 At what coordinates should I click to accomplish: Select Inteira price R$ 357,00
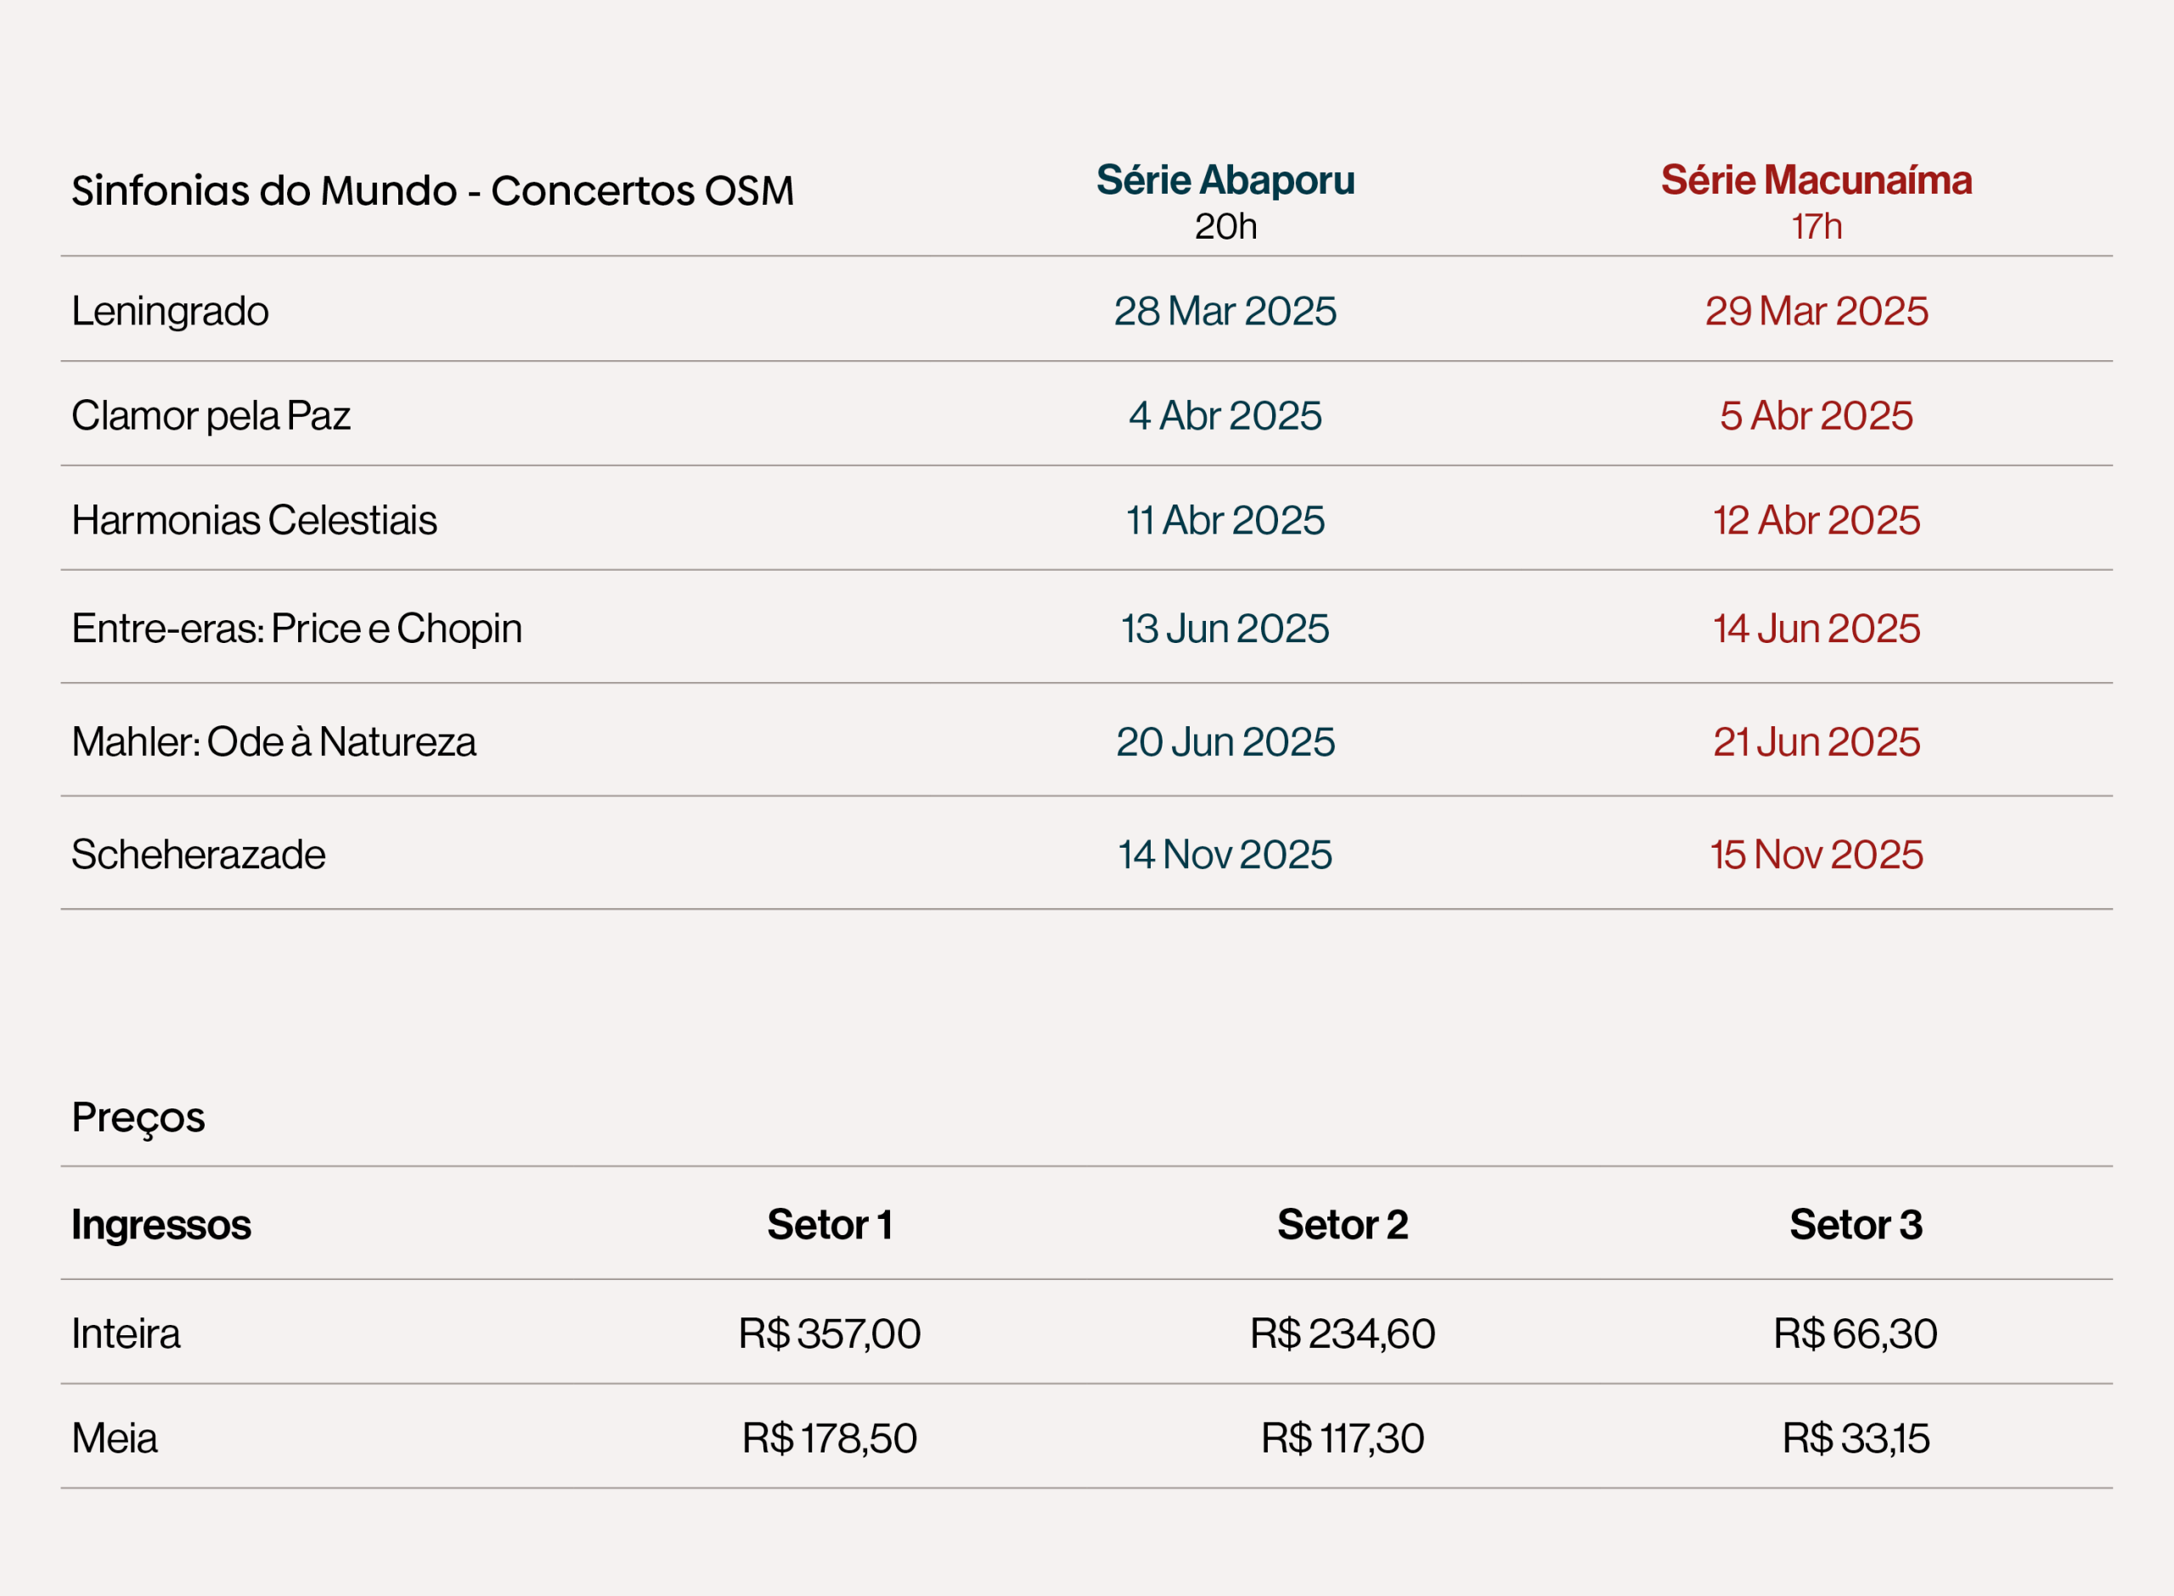830,1334
